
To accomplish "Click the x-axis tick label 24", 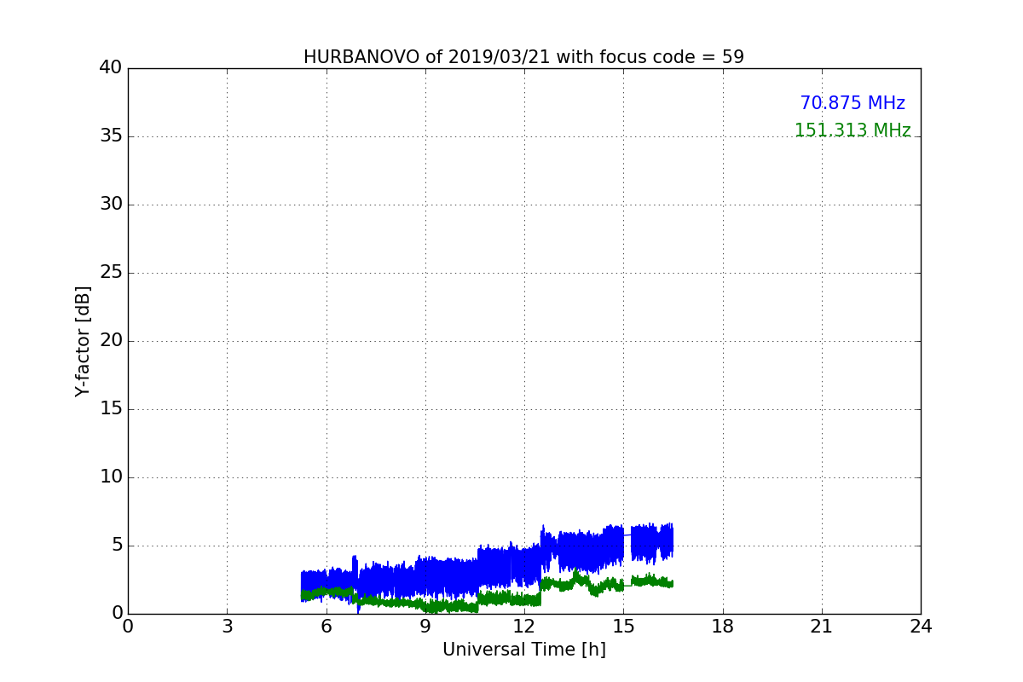I will (x=921, y=627).
